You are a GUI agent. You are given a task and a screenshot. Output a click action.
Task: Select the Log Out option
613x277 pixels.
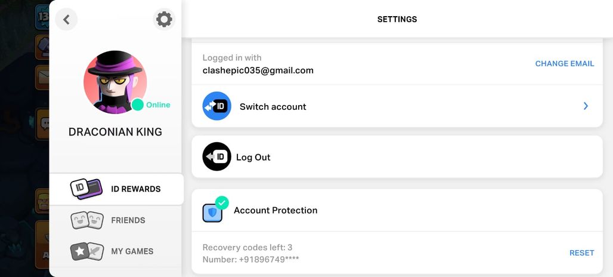(397, 156)
